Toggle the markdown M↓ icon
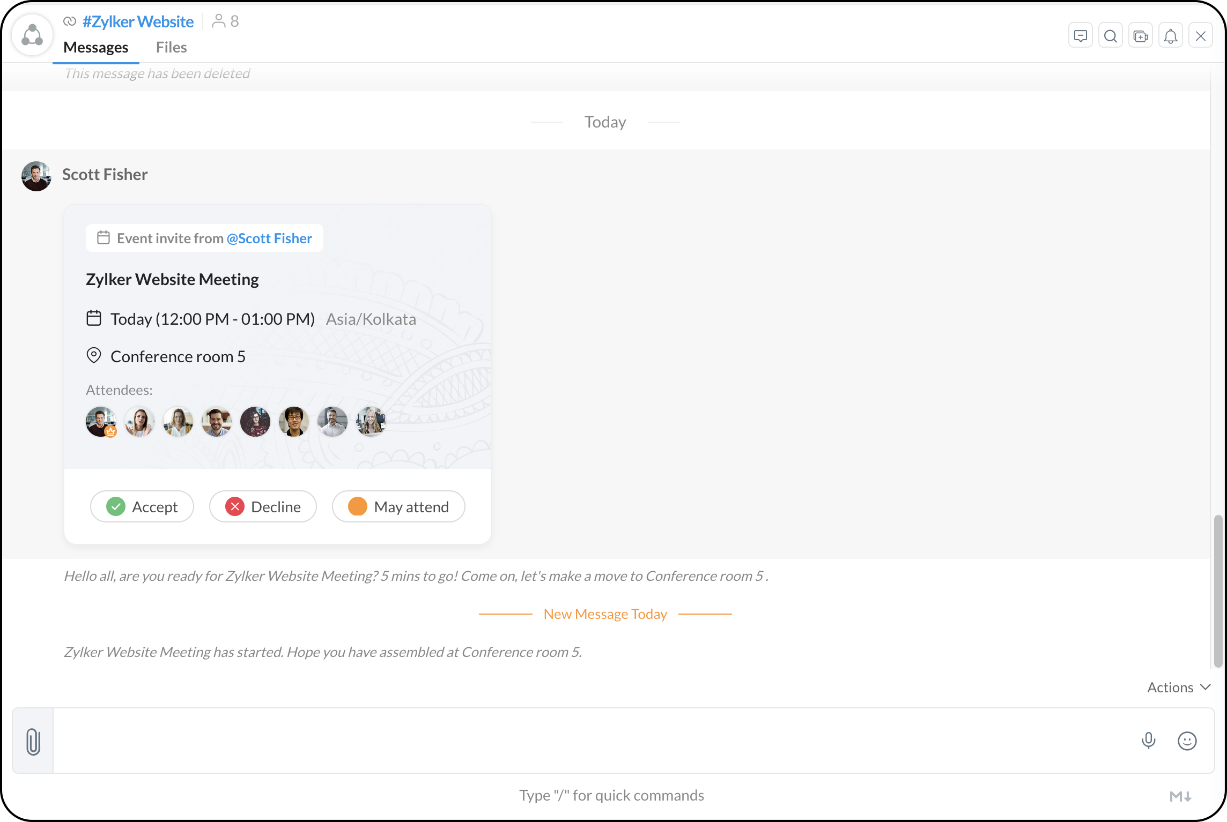 pos(1180,796)
